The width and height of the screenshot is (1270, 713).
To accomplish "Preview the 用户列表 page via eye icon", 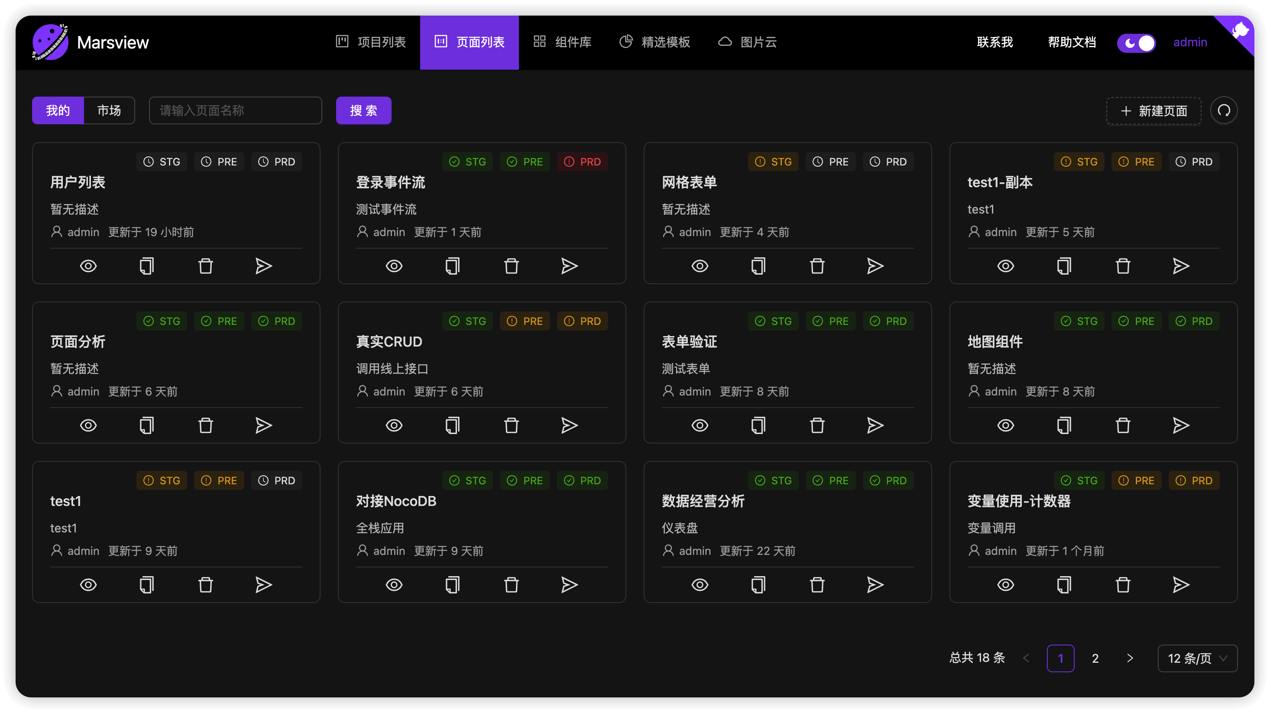I will (88, 266).
